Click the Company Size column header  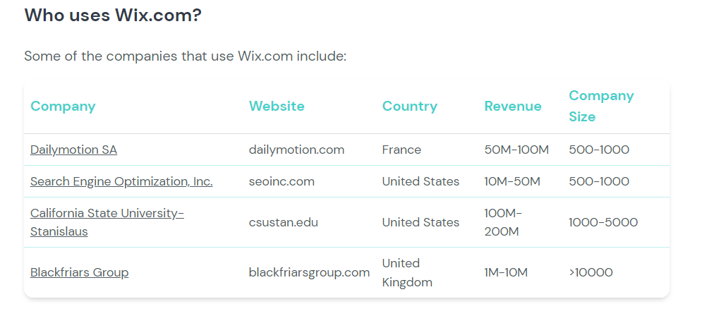pos(601,106)
